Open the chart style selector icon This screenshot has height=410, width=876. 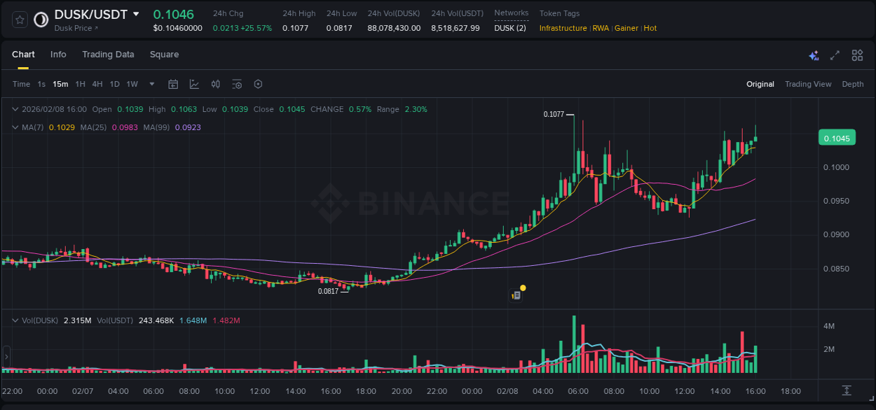coord(194,84)
